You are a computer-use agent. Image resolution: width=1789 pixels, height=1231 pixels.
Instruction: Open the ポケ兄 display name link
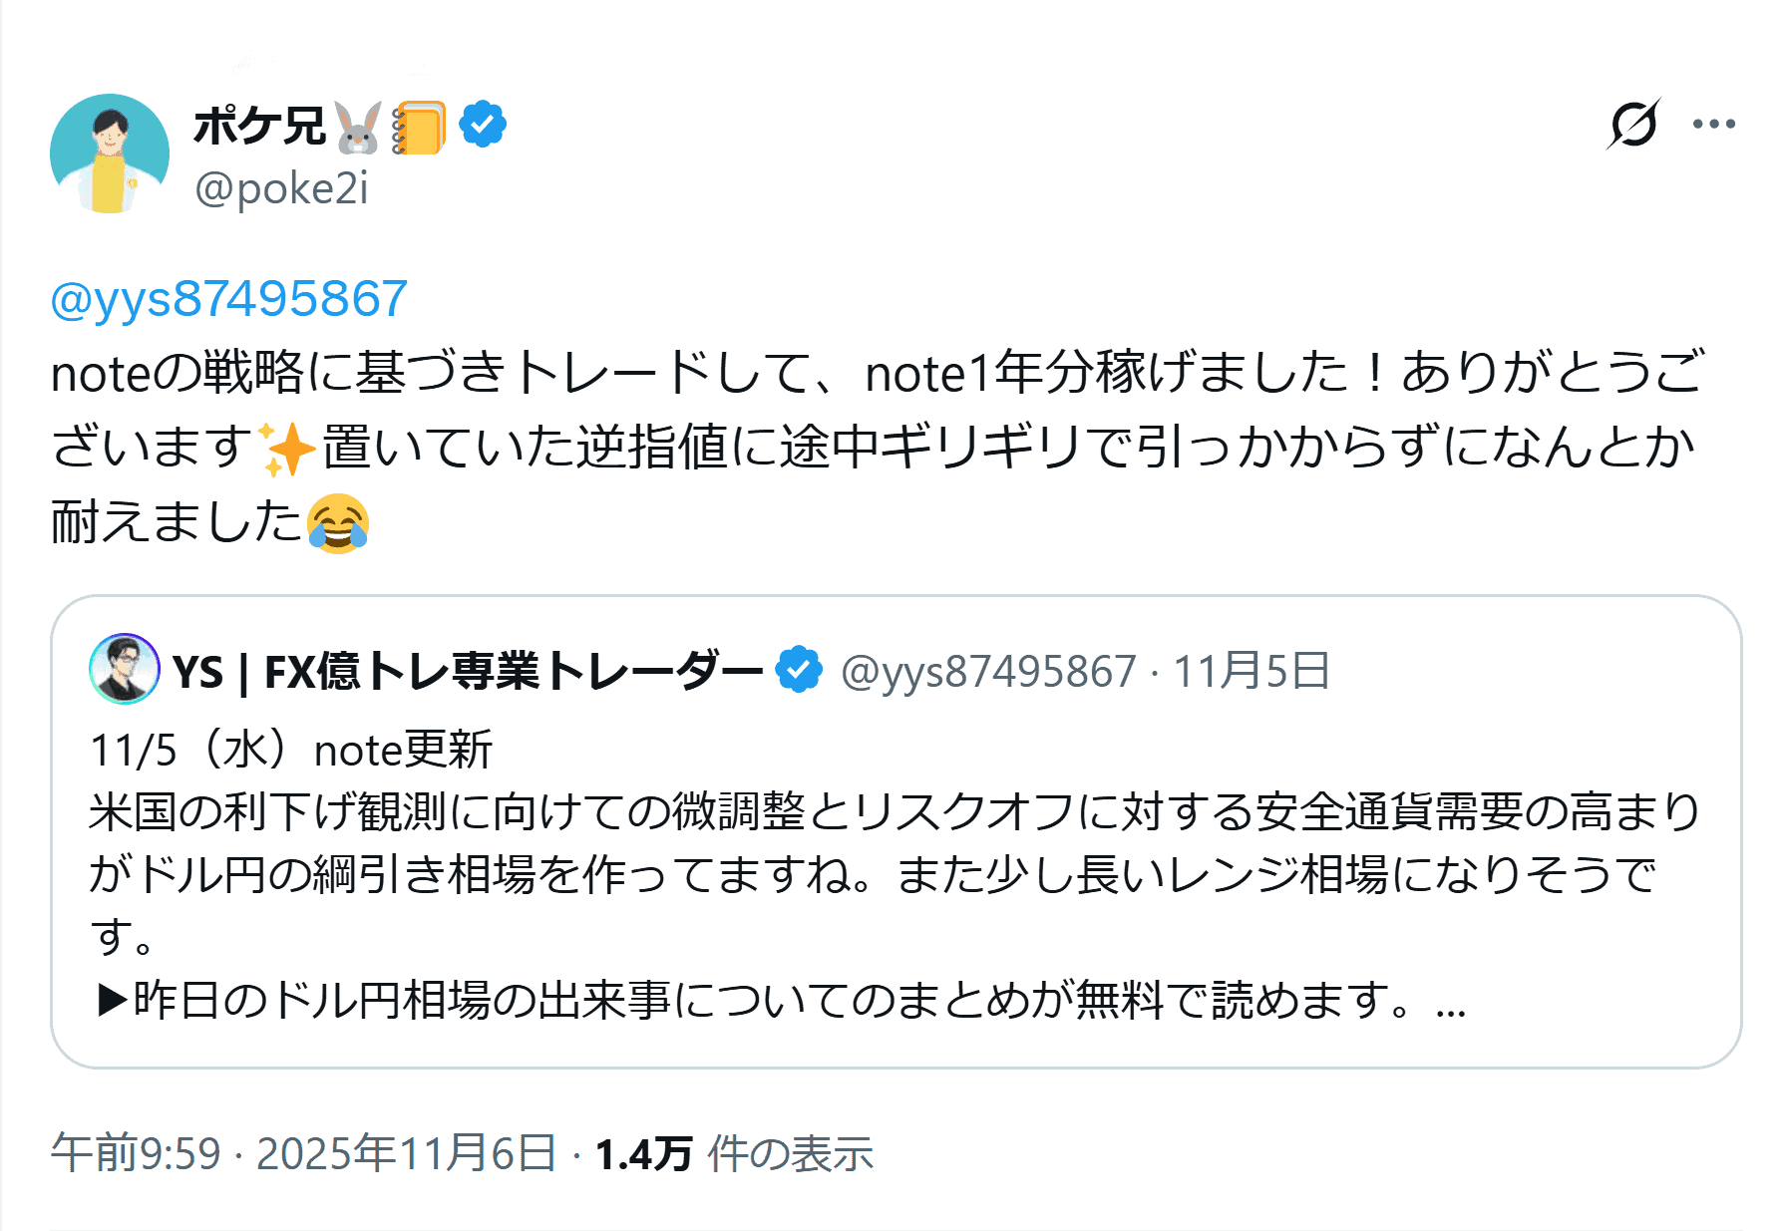[x=259, y=127]
